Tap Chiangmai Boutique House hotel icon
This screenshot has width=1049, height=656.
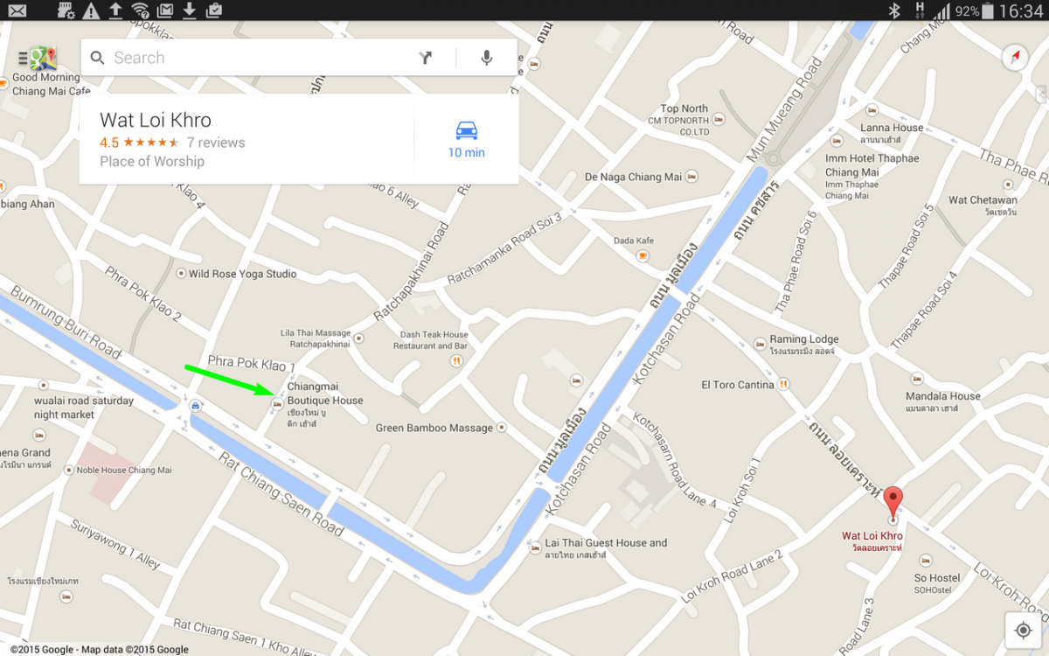pos(278,403)
